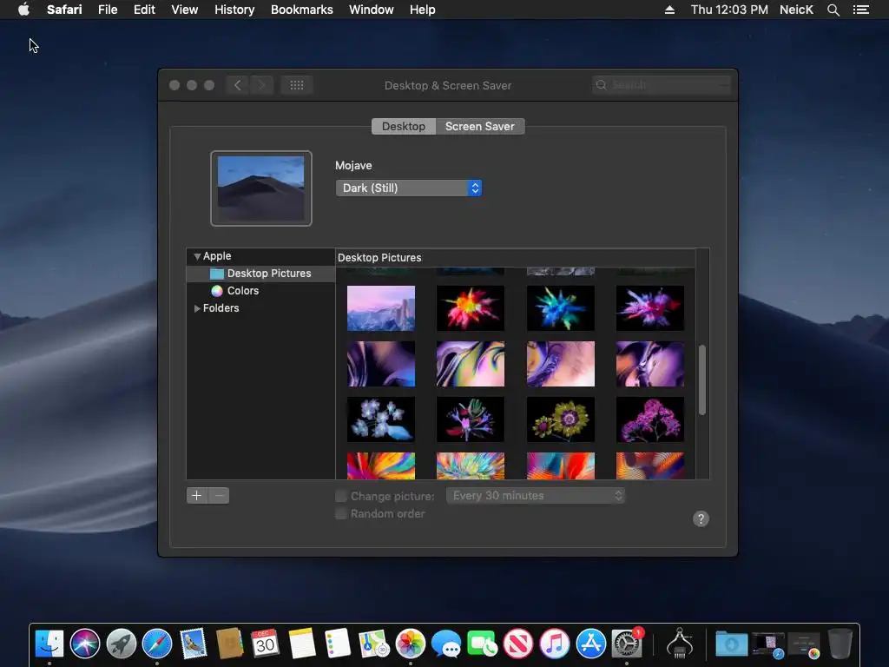Open the History menu
The height and width of the screenshot is (667, 889).
click(x=234, y=10)
